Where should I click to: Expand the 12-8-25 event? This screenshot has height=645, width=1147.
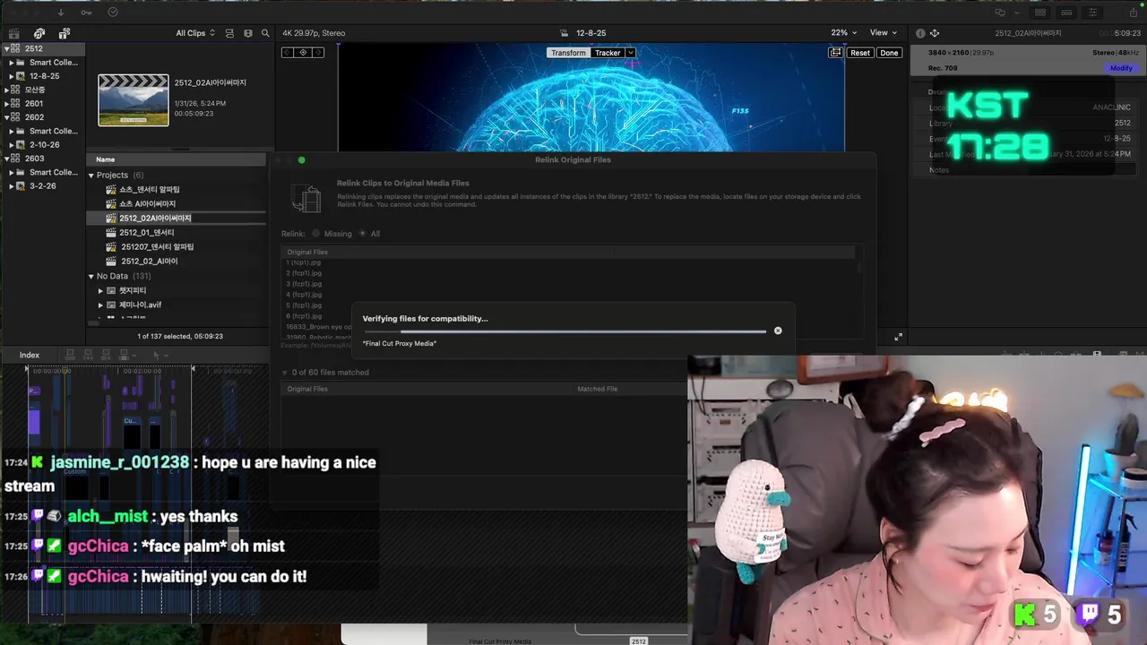click(12, 76)
